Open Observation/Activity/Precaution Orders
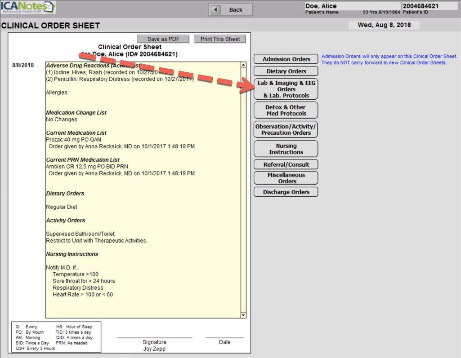The height and width of the screenshot is (358, 461). [x=286, y=129]
